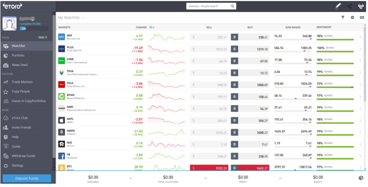The height and width of the screenshot is (187, 368).
Task: Click the watchlist vertical scrollbar
Action: tap(365, 64)
